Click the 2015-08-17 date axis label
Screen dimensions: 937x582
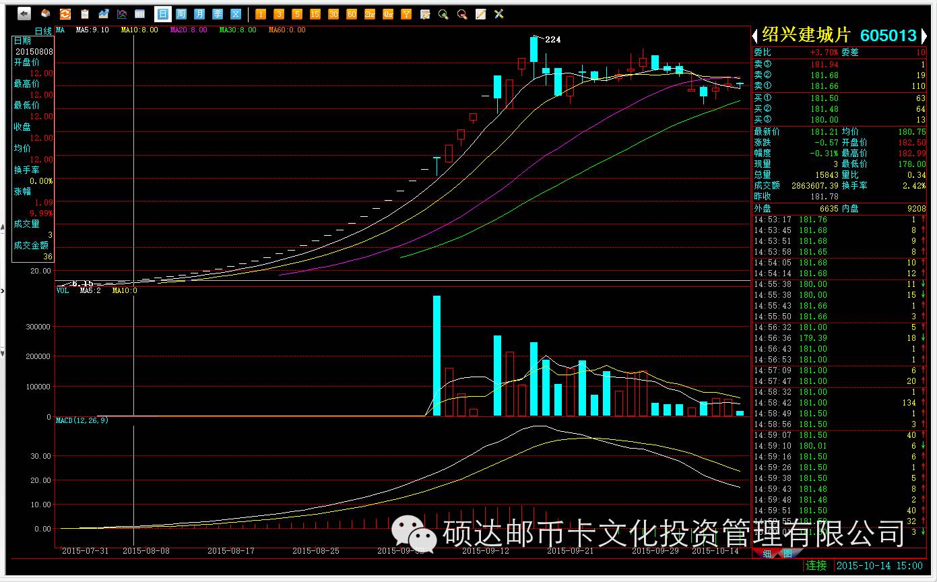230,550
